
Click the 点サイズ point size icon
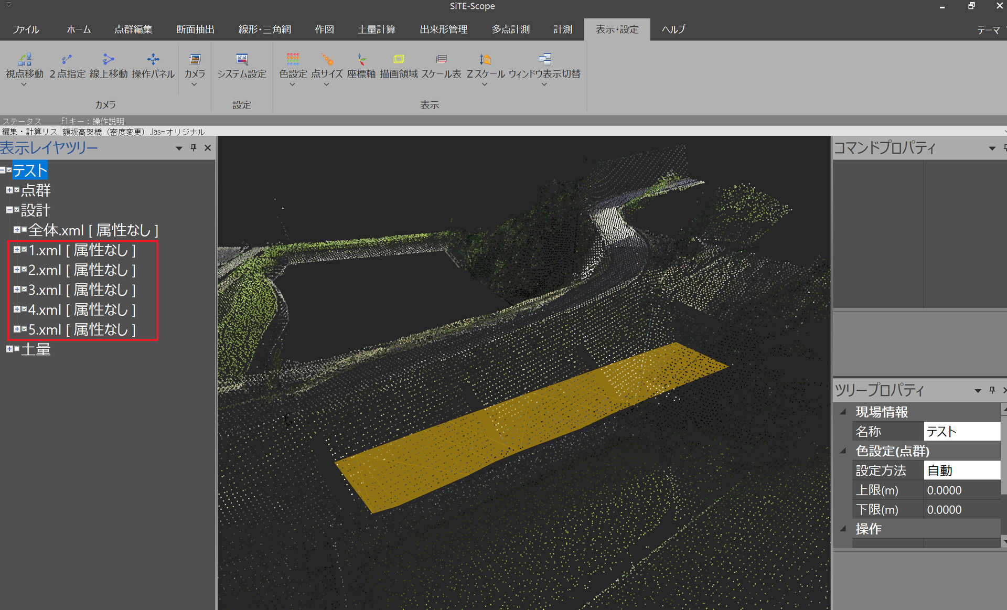[327, 59]
